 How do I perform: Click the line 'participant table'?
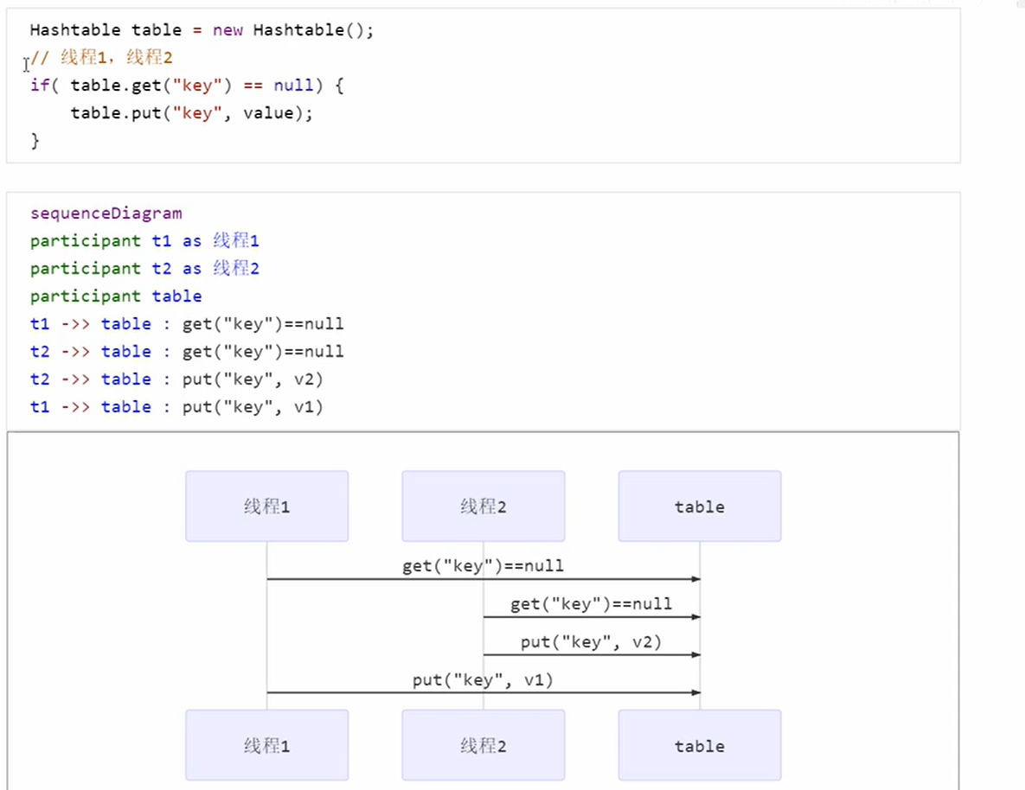pos(116,296)
